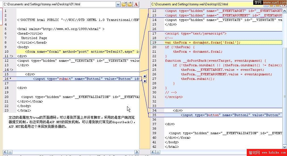Click right pane vertical scroll up arrow
287x156 pixels.
coord(285,11)
